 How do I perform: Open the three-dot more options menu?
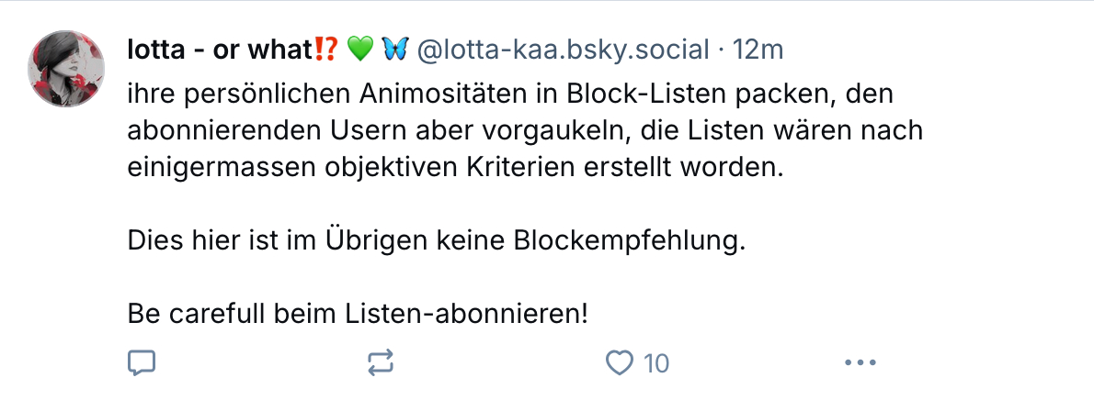pyautogui.click(x=860, y=363)
